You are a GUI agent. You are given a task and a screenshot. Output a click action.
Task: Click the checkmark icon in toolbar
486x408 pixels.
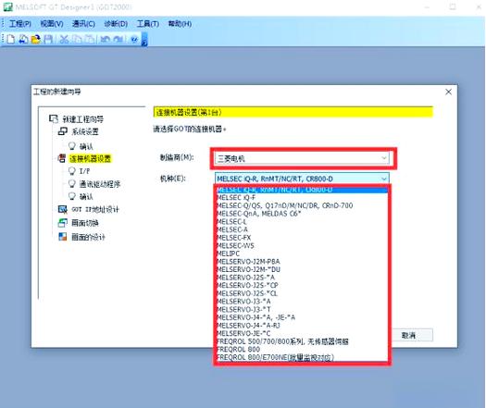coord(134,40)
